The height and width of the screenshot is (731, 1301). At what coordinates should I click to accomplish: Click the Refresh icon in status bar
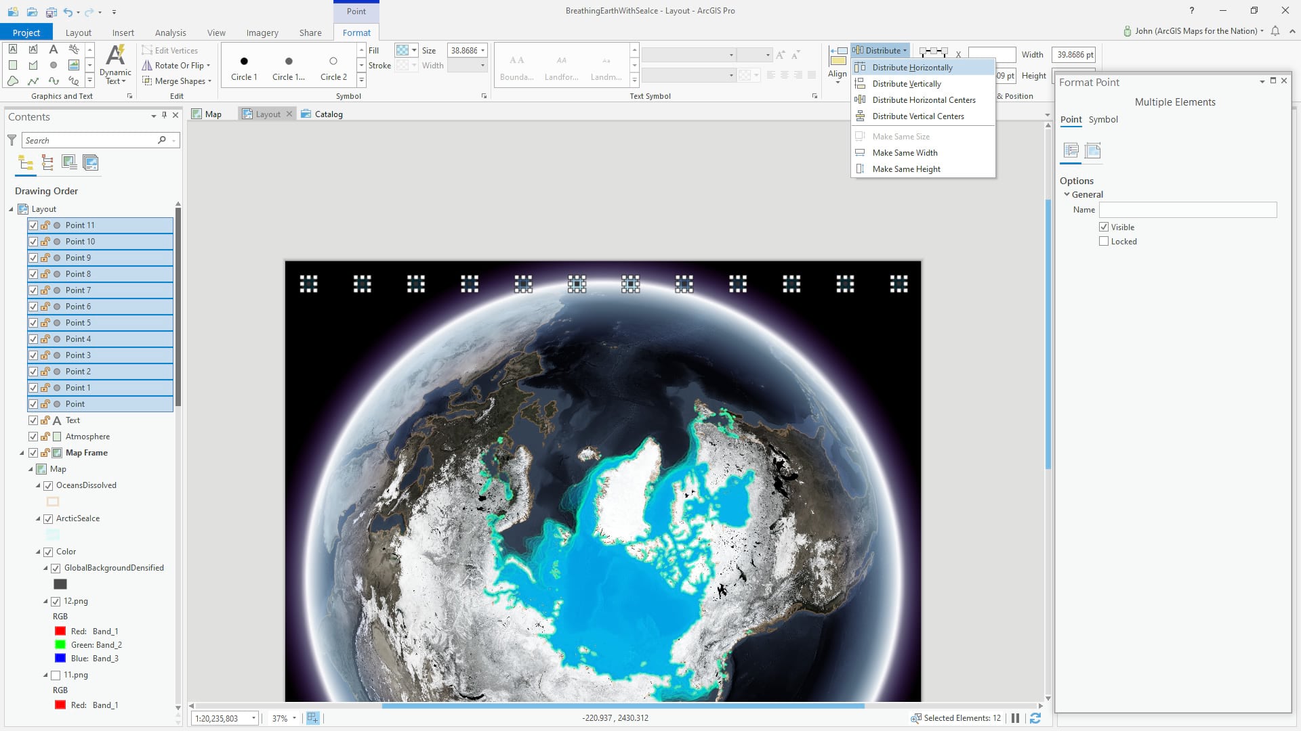click(x=1035, y=718)
